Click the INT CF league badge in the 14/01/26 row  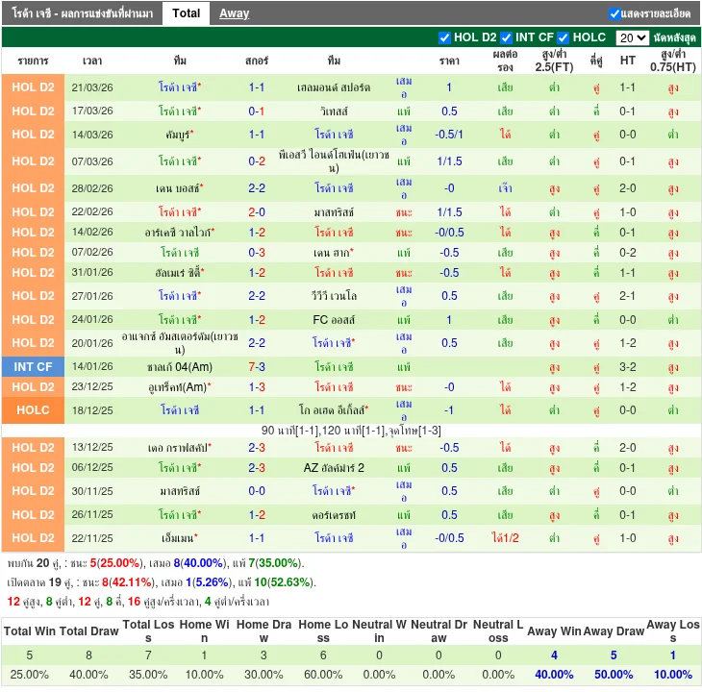[x=34, y=367]
